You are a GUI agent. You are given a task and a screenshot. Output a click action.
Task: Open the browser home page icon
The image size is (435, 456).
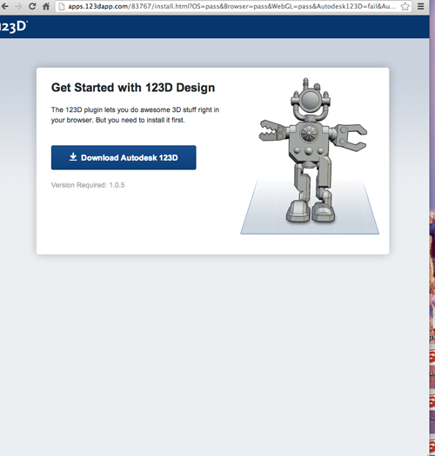coord(46,6)
